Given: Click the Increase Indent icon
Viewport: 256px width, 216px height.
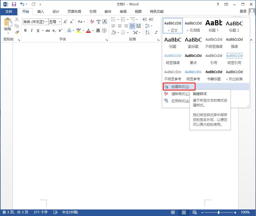Looking at the screenshot, I should tap(151, 19).
